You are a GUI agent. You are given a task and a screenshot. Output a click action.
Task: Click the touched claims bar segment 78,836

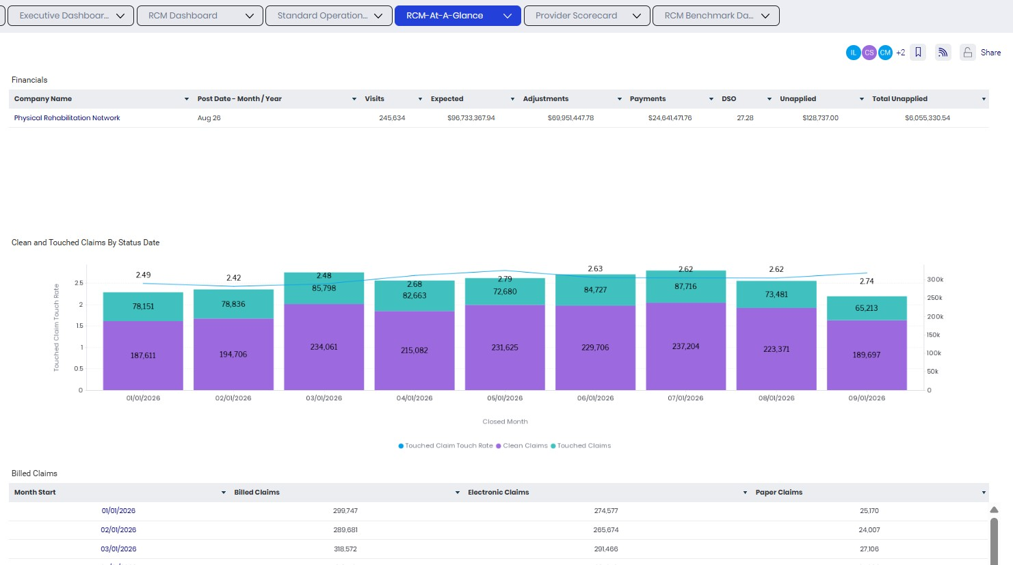[233, 304]
